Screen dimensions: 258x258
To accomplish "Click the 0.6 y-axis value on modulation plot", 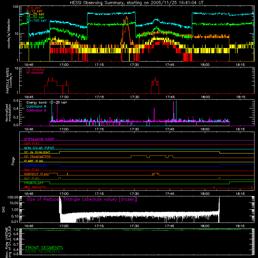I will click(x=16, y=100).
